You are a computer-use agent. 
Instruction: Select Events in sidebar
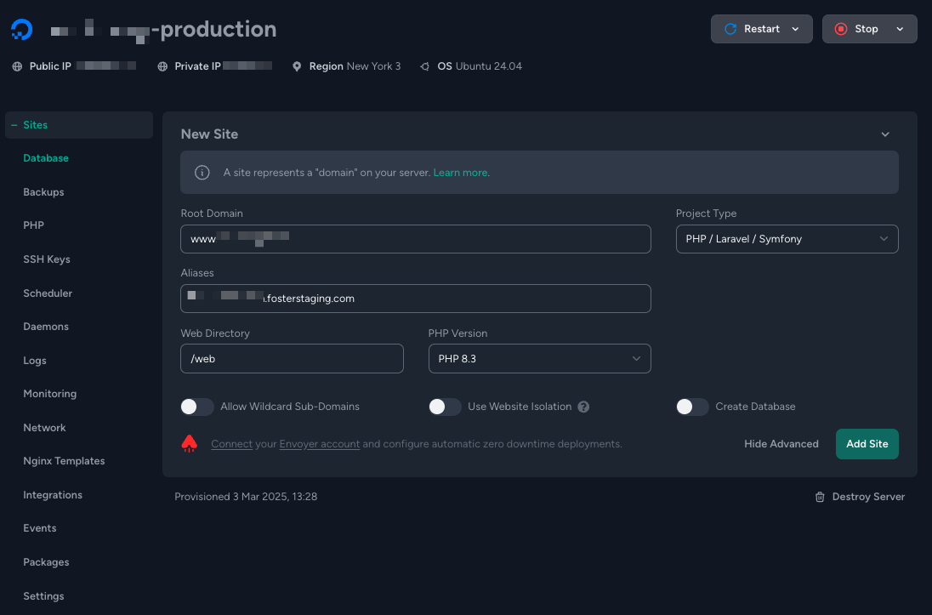click(x=40, y=528)
